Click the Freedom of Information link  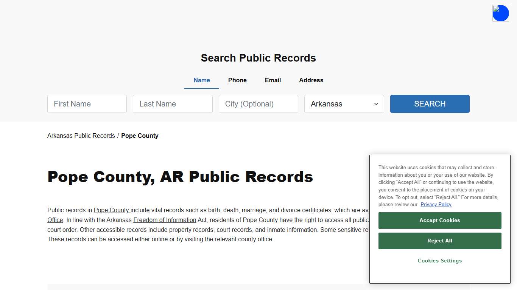164,220
